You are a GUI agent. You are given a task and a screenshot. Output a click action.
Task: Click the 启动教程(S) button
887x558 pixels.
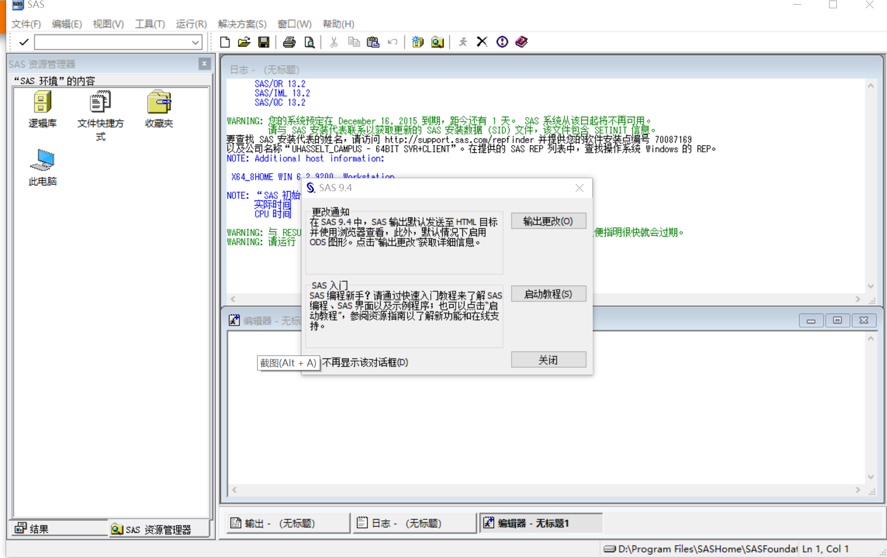548,294
